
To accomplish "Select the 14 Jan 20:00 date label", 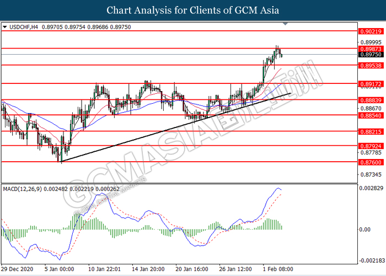I will click(149, 270).
